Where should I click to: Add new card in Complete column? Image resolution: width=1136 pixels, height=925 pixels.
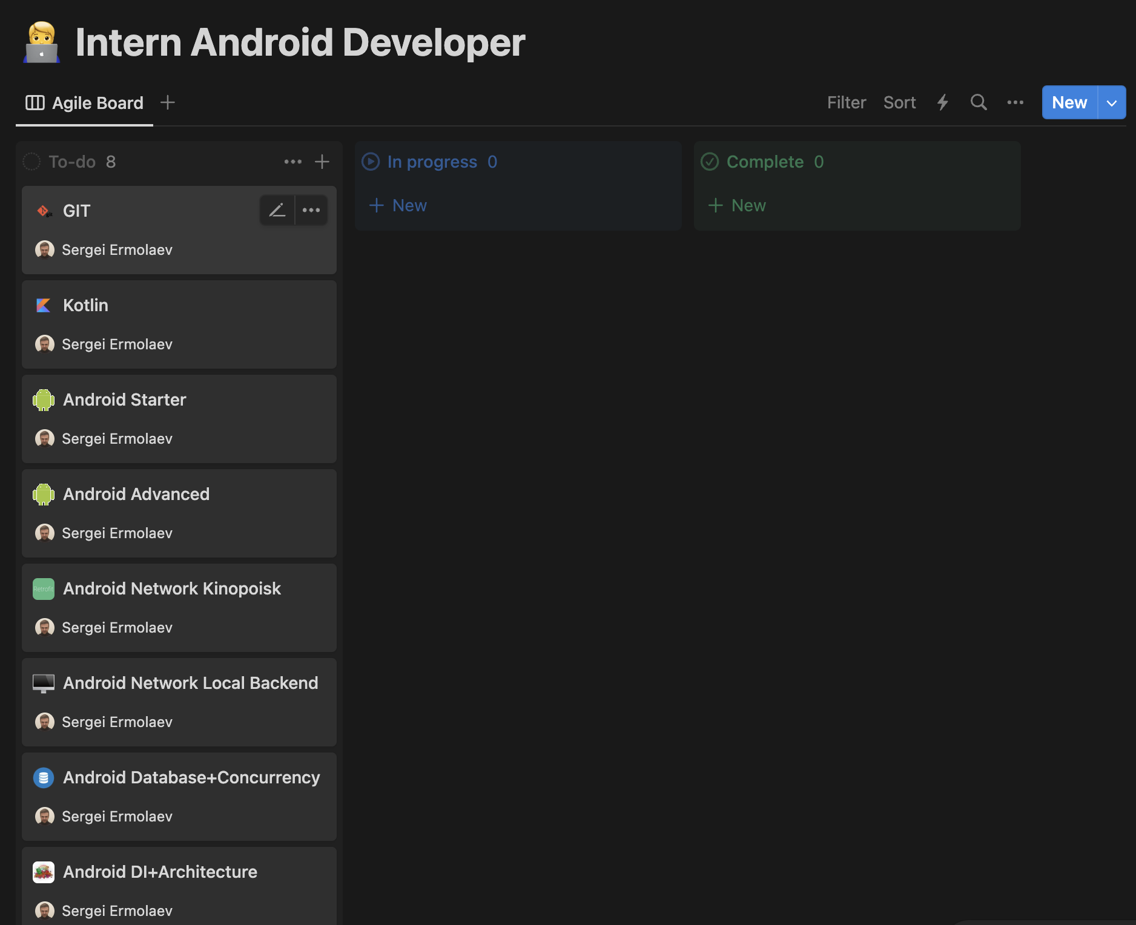tap(738, 205)
